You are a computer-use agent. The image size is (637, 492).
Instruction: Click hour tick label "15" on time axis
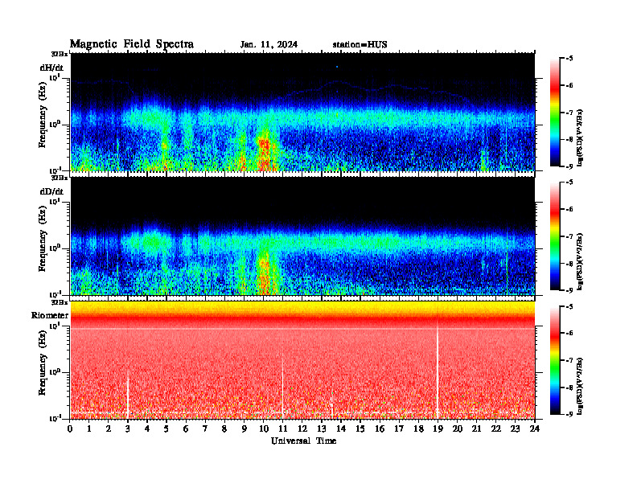pyautogui.click(x=360, y=428)
